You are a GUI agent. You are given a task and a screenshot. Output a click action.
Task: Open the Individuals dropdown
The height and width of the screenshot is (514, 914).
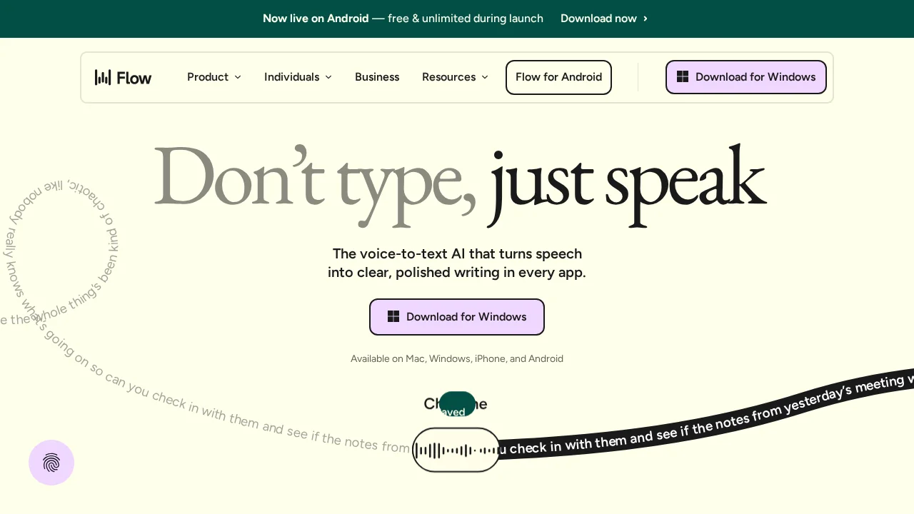pyautogui.click(x=298, y=77)
